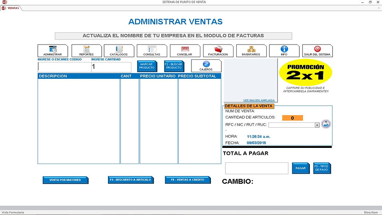Click the customer avatar icon beside RFC field
This screenshot has height=215, width=382.
pos(326,124)
